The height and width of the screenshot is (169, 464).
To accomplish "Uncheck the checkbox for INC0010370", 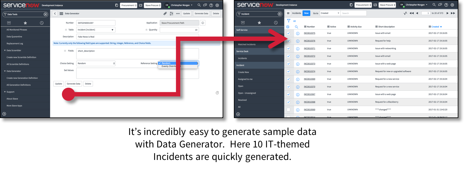I will tap(289, 87).
